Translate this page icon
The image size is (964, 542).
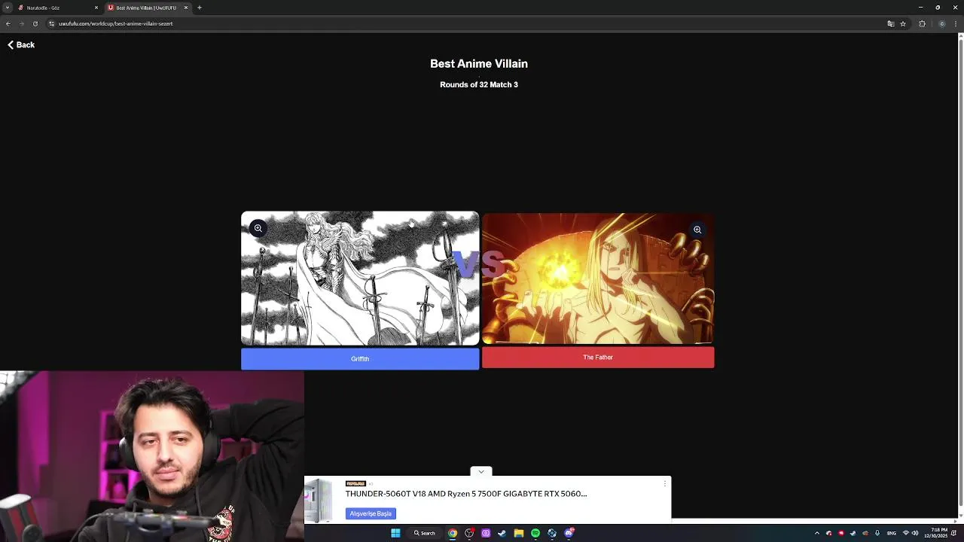click(x=891, y=23)
